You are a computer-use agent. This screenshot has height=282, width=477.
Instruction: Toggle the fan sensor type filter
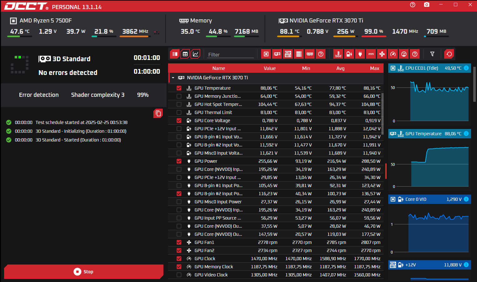[x=382, y=54]
